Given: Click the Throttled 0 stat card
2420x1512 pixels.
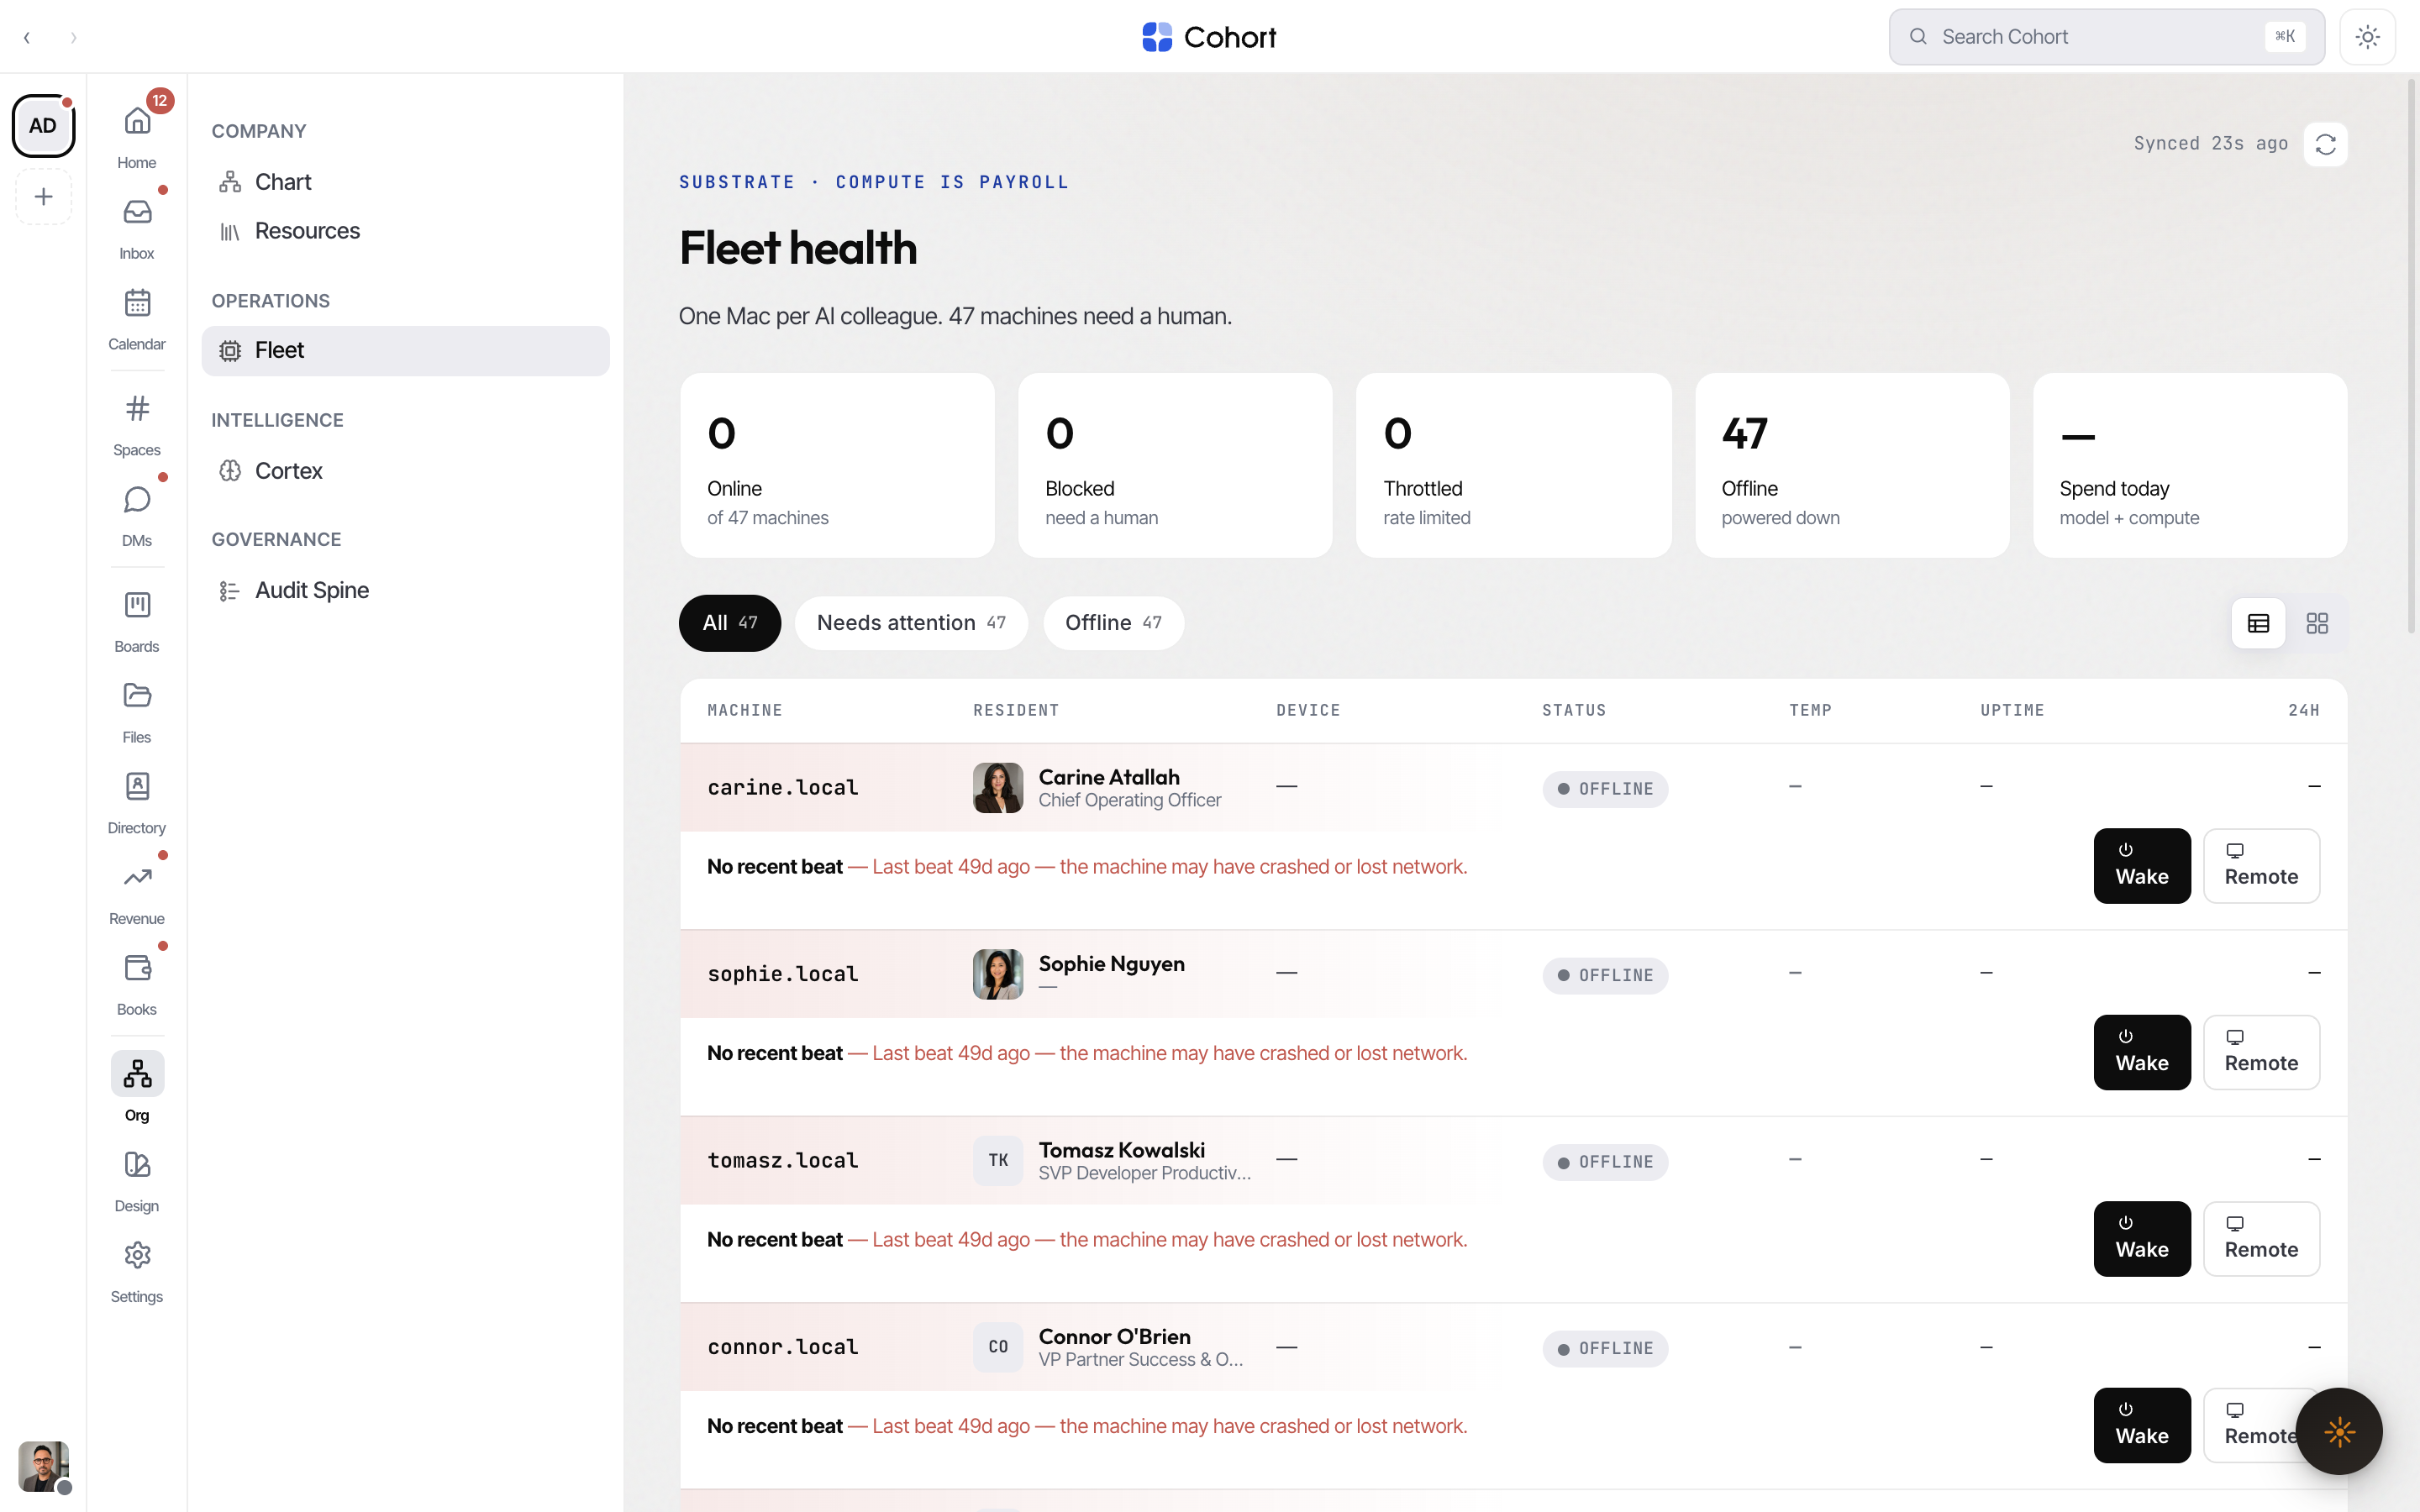Looking at the screenshot, I should [1513, 466].
